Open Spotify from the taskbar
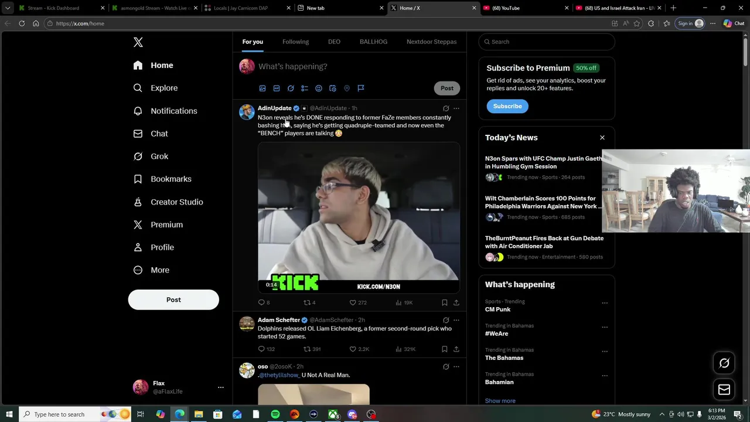Image resolution: width=750 pixels, height=422 pixels. pos(275,414)
